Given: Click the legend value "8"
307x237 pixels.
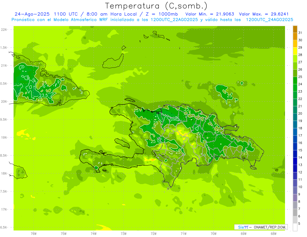Looking at the screenshot, I should tap(299, 202).
